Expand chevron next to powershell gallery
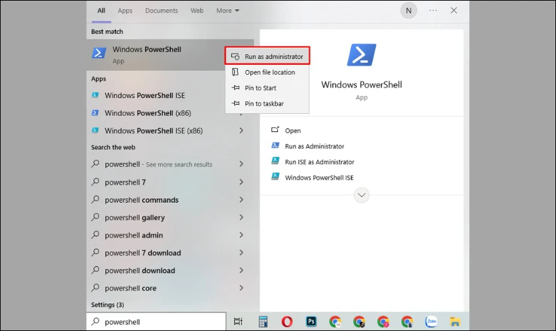Viewport: 556px width, 331px height. pyautogui.click(x=241, y=217)
